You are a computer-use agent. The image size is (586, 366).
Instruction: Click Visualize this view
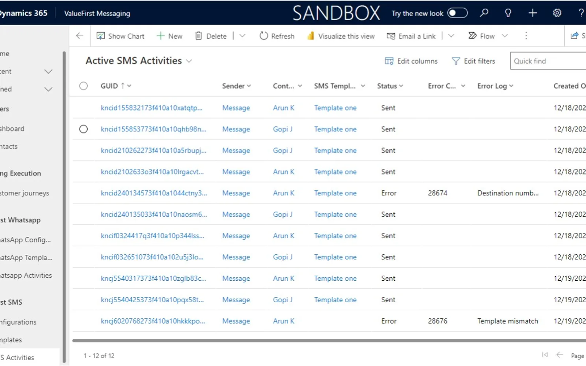(341, 36)
